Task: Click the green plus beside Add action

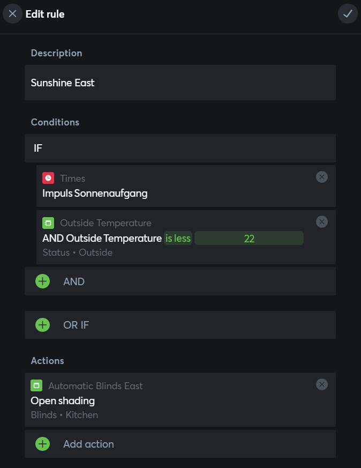Action: point(43,444)
